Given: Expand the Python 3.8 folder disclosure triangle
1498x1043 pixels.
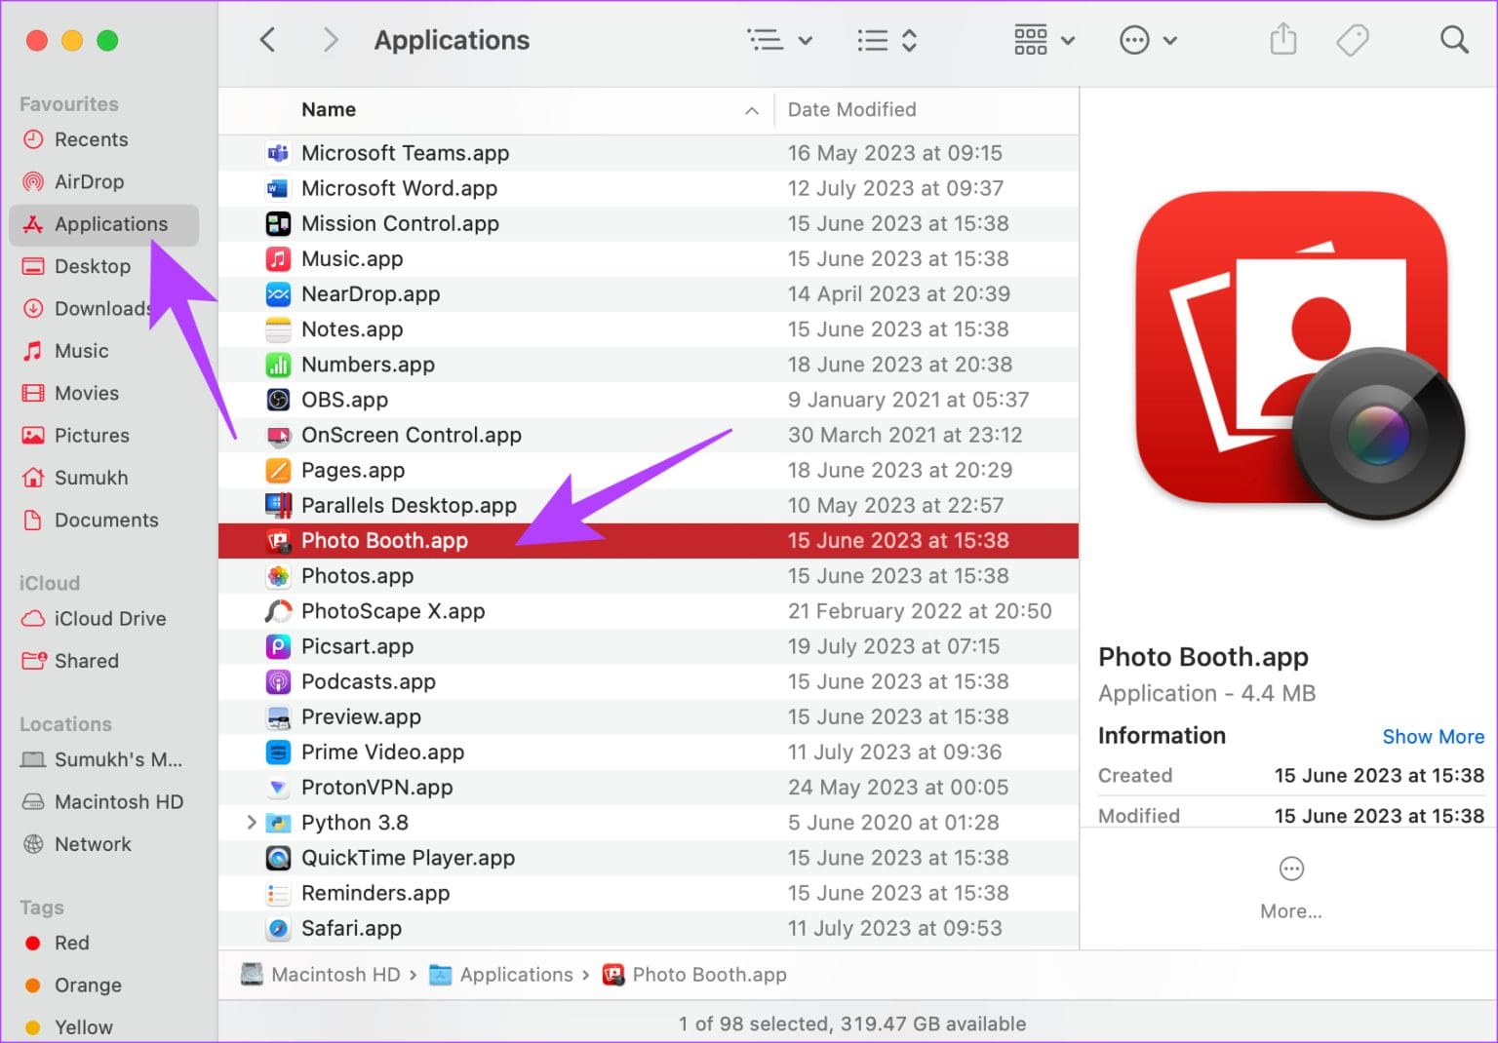Looking at the screenshot, I should click(x=251, y=822).
